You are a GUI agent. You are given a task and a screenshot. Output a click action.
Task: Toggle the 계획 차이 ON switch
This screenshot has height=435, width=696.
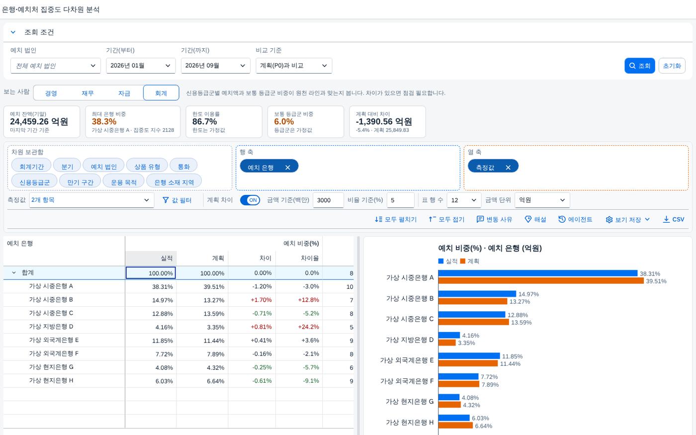250,200
